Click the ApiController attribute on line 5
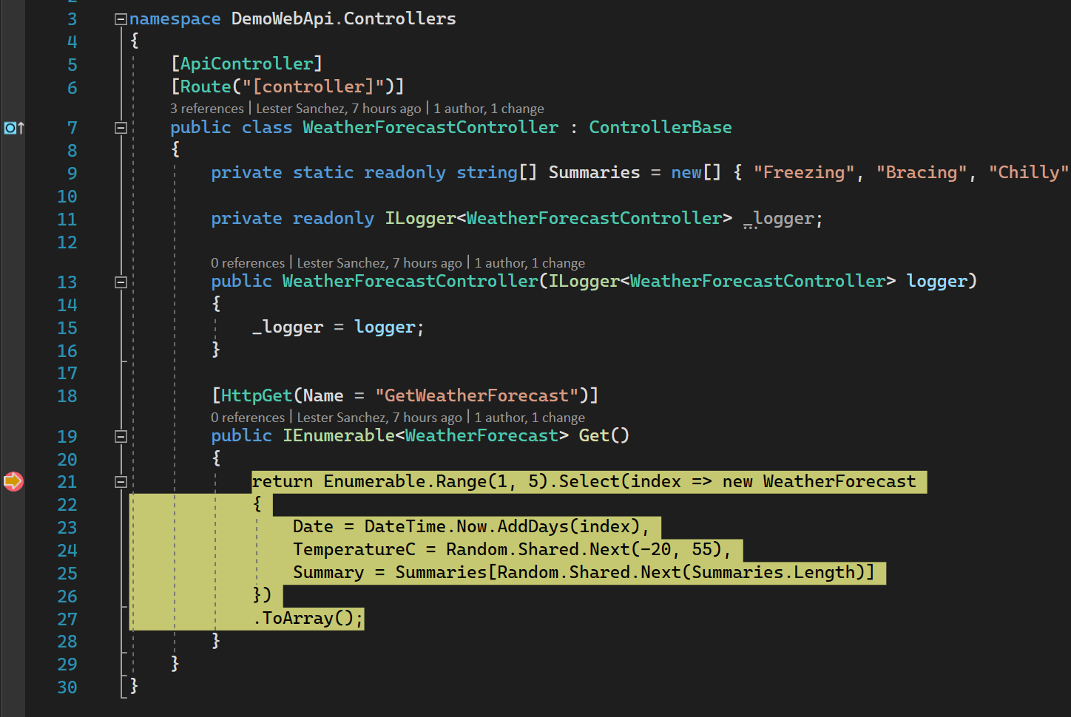The width and height of the screenshot is (1071, 717). click(x=246, y=63)
